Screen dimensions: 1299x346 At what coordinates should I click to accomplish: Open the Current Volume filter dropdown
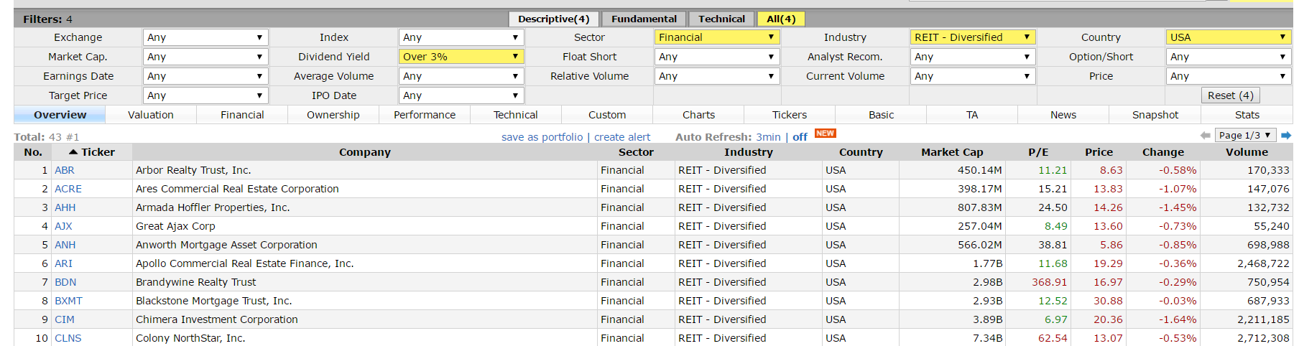click(x=973, y=76)
